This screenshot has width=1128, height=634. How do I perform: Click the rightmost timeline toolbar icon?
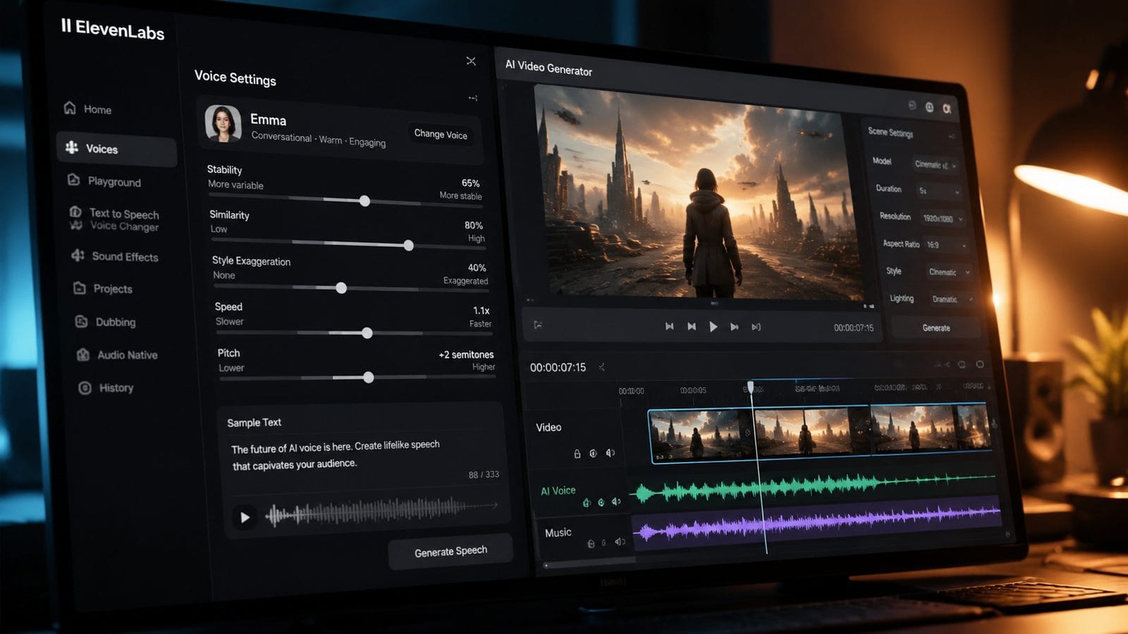tap(979, 364)
